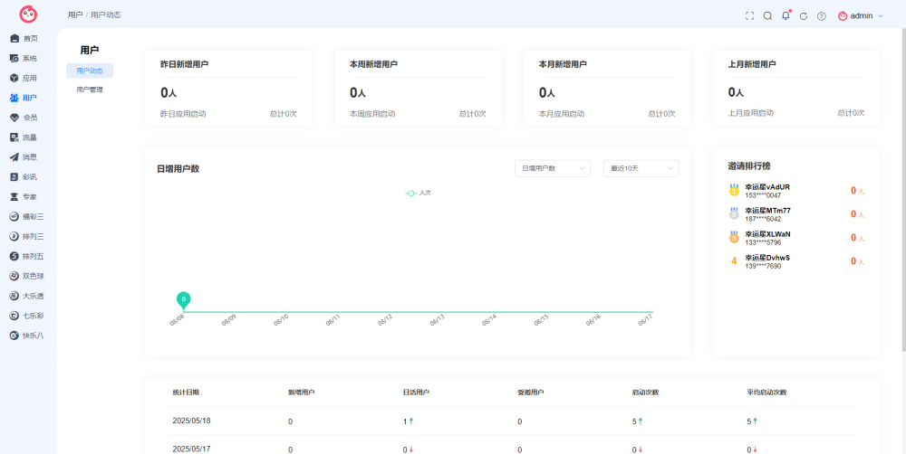Image resolution: width=906 pixels, height=454 pixels.
Task: Open the notification bell icon
Action: tap(786, 15)
